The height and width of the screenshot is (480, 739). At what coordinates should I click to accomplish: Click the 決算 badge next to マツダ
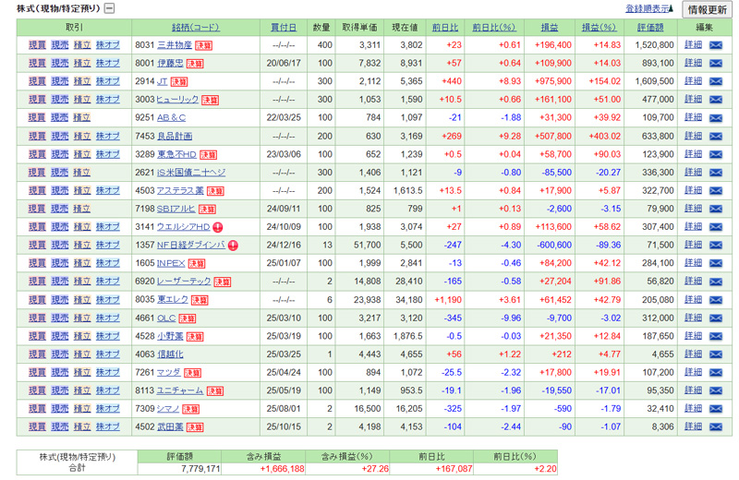coord(192,373)
